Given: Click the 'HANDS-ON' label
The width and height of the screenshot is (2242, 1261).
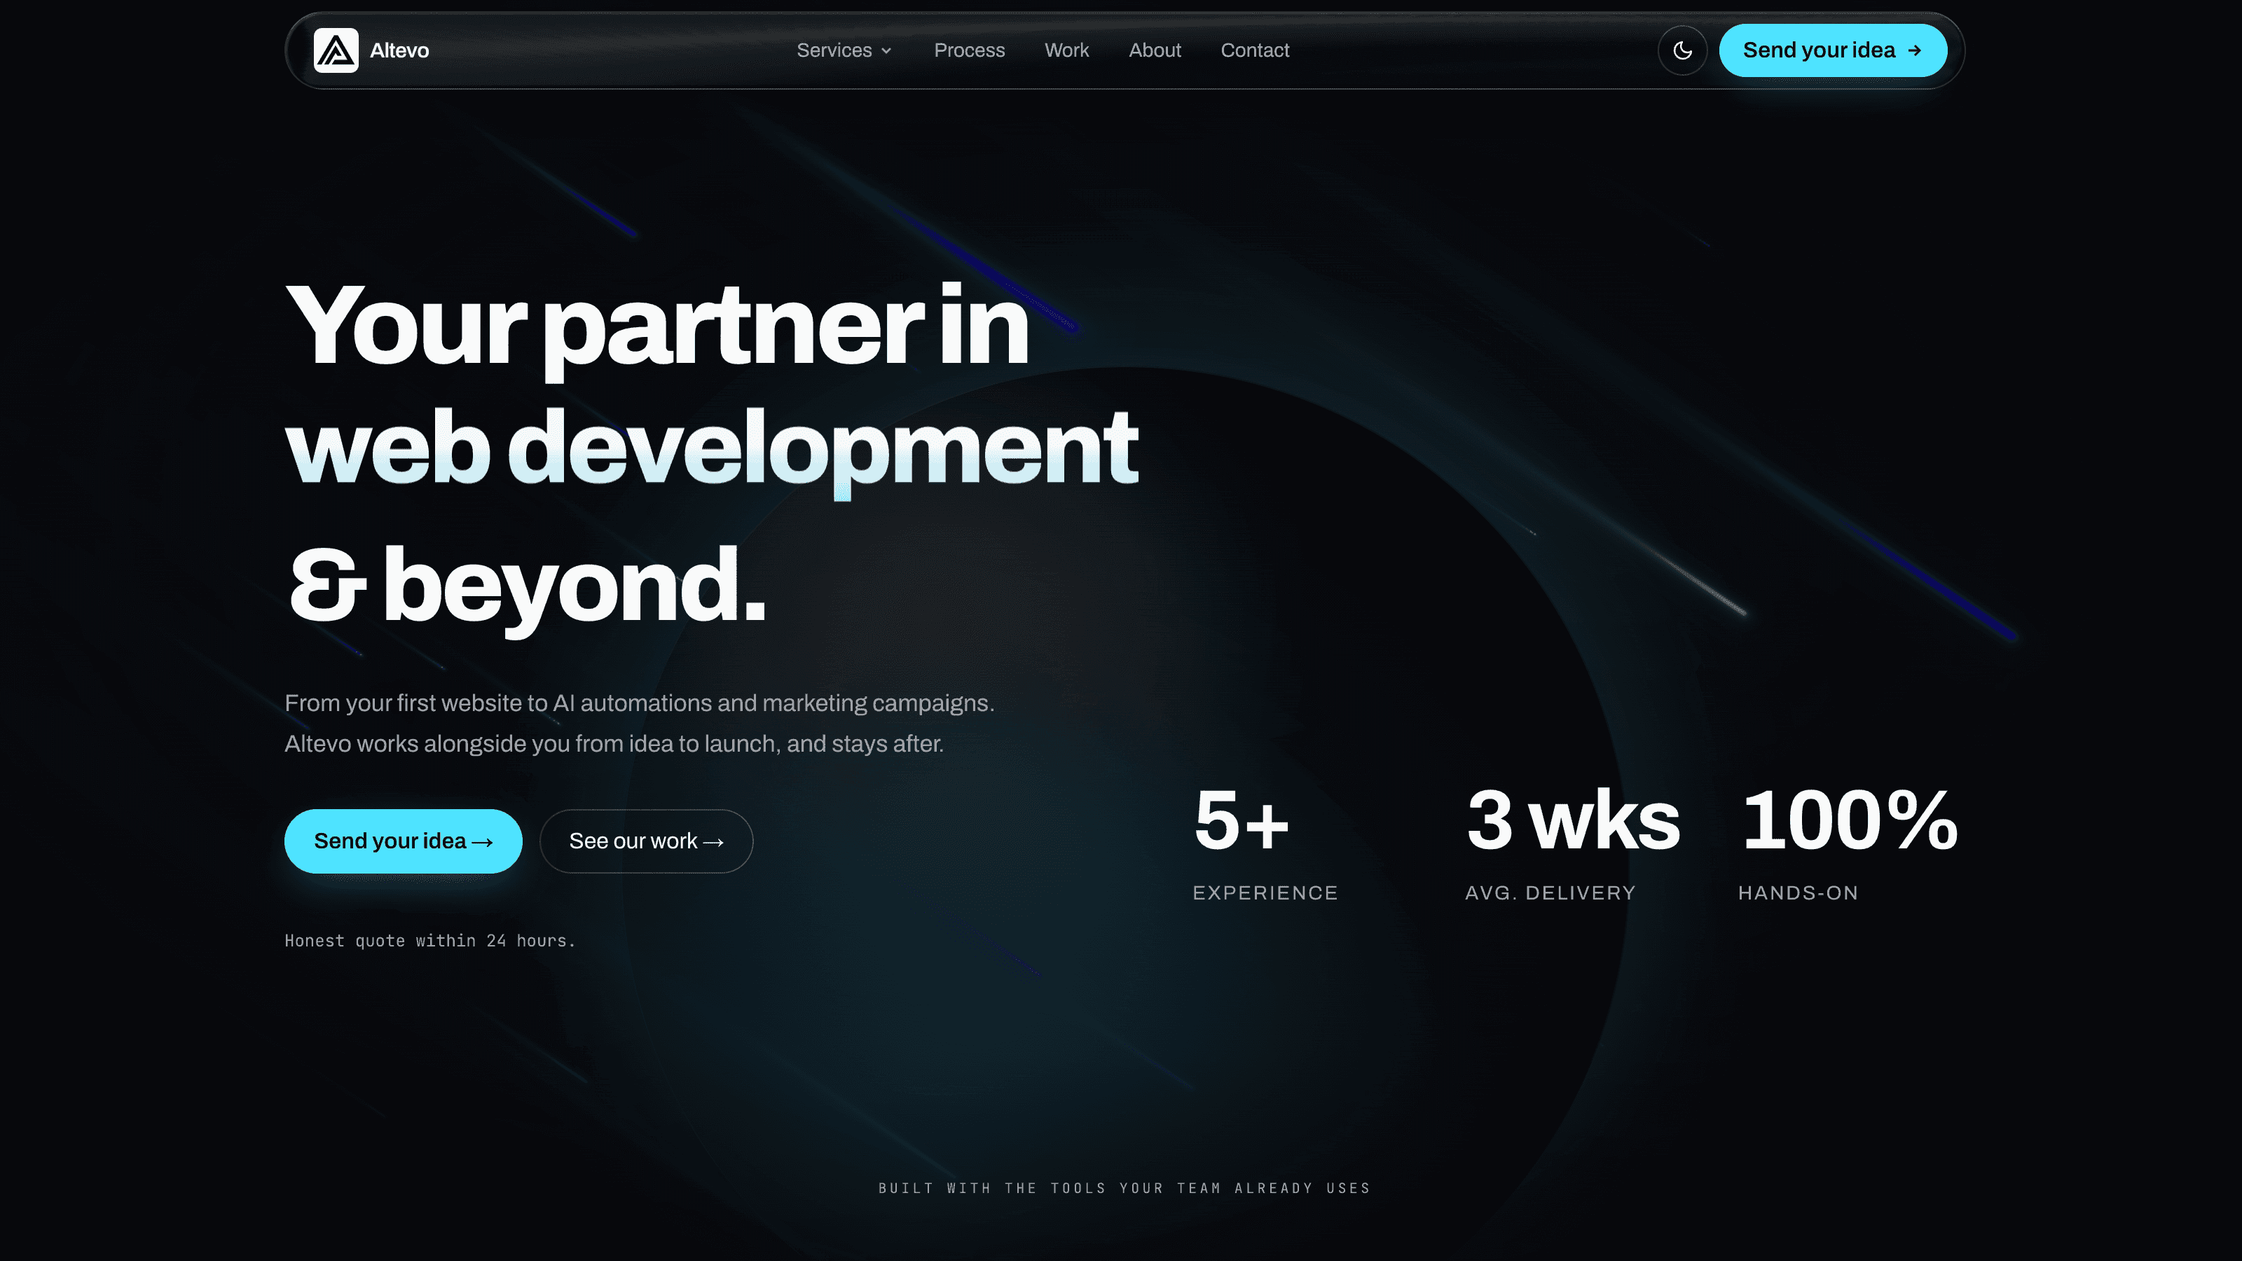Looking at the screenshot, I should click(1797, 893).
